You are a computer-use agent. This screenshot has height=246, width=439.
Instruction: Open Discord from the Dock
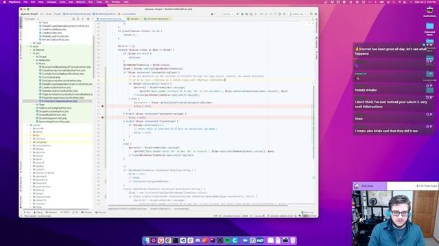click(198, 240)
